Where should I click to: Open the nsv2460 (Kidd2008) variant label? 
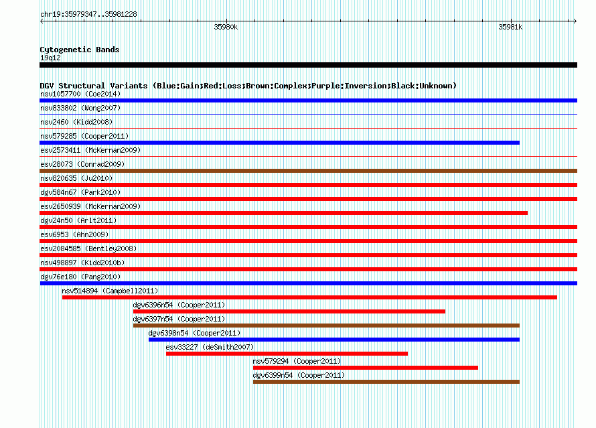click(76, 122)
